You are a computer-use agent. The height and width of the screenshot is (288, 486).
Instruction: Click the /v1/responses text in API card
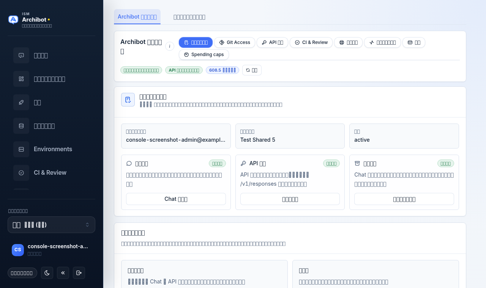point(258,184)
